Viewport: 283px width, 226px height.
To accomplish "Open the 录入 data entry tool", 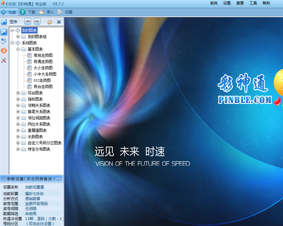I will coord(42,12).
